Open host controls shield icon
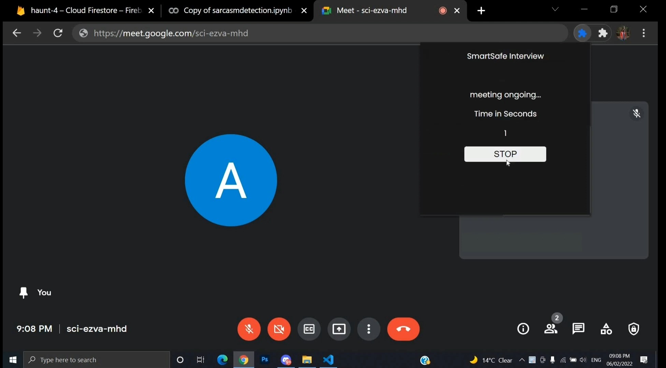This screenshot has width=666, height=368. pos(634,329)
